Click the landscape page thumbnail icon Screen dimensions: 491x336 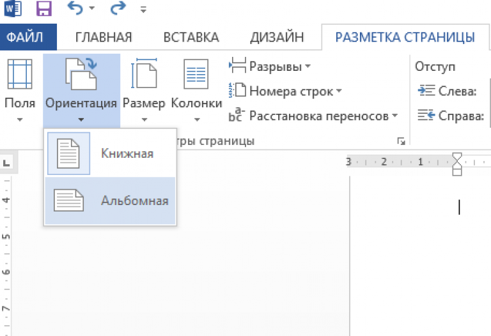pos(68,200)
